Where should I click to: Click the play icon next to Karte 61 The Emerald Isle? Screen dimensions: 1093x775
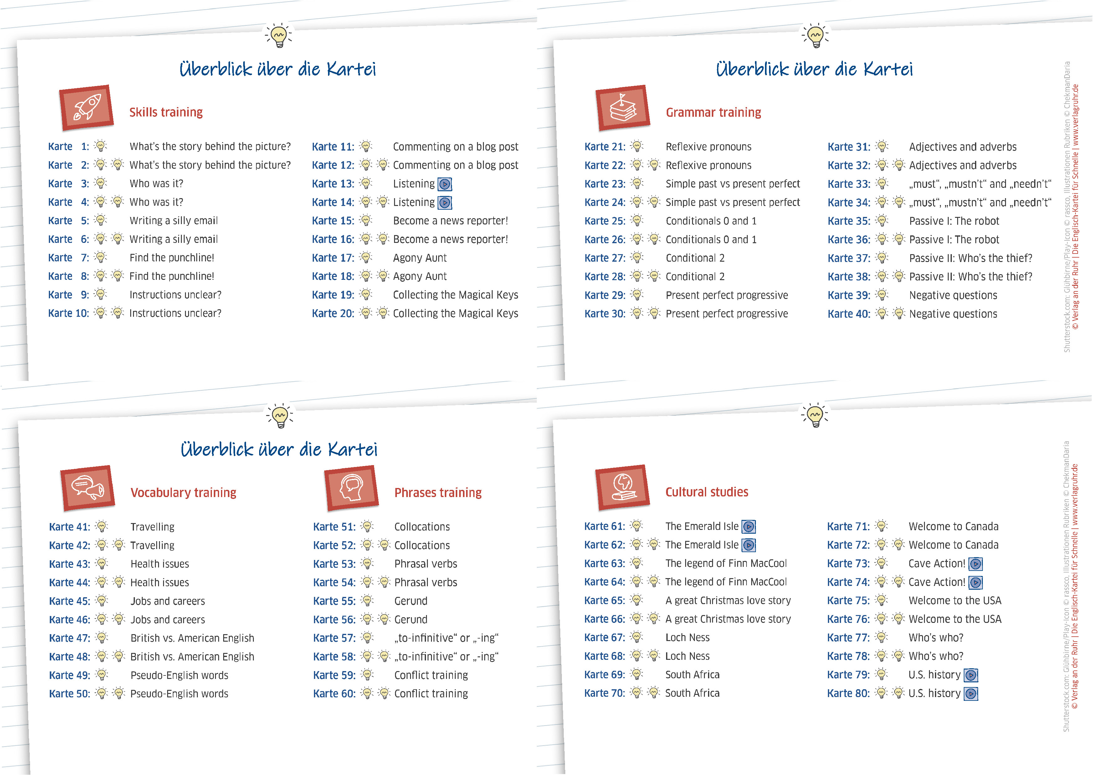pyautogui.click(x=749, y=527)
